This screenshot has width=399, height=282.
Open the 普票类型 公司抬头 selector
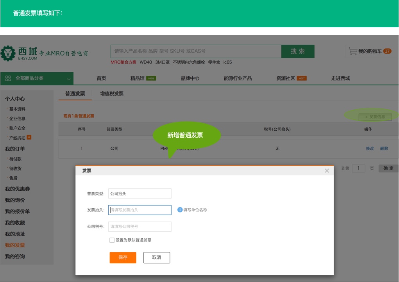click(x=140, y=193)
